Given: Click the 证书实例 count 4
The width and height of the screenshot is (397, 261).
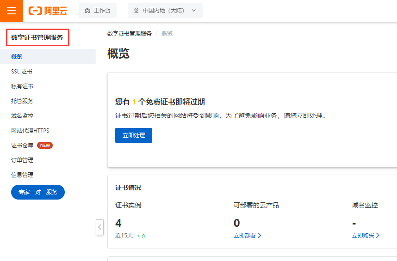Looking at the screenshot, I should [x=118, y=223].
